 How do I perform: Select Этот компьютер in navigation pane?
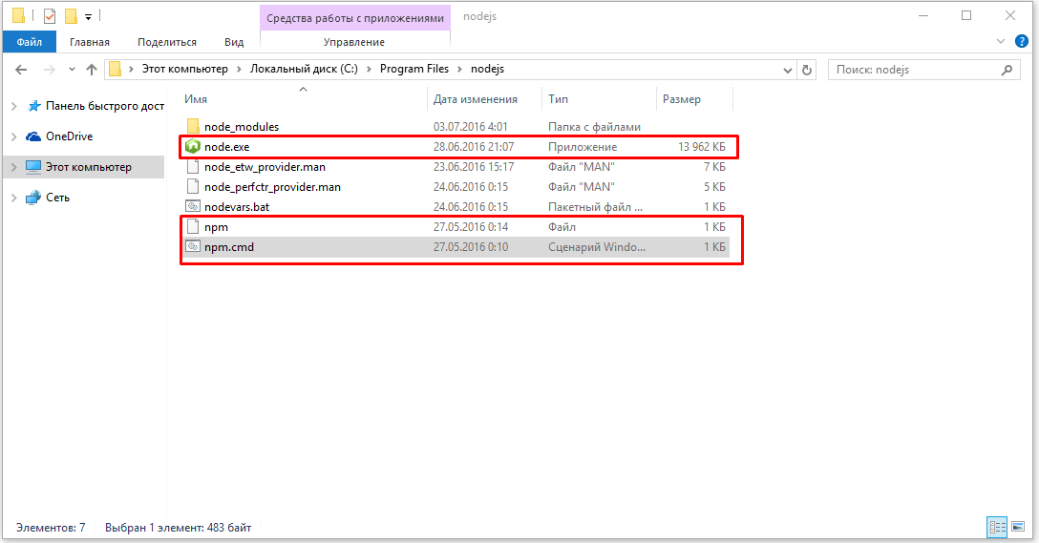pos(89,167)
